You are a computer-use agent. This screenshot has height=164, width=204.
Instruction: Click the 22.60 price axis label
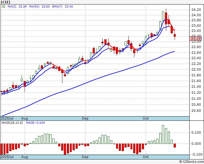[196, 53]
